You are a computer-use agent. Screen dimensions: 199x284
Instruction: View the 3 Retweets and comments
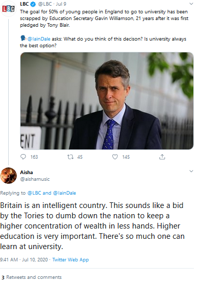pyautogui.click(x=31, y=277)
